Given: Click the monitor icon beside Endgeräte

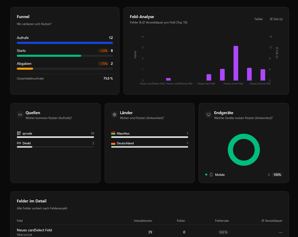Looking at the screenshot, I should [x=208, y=114].
